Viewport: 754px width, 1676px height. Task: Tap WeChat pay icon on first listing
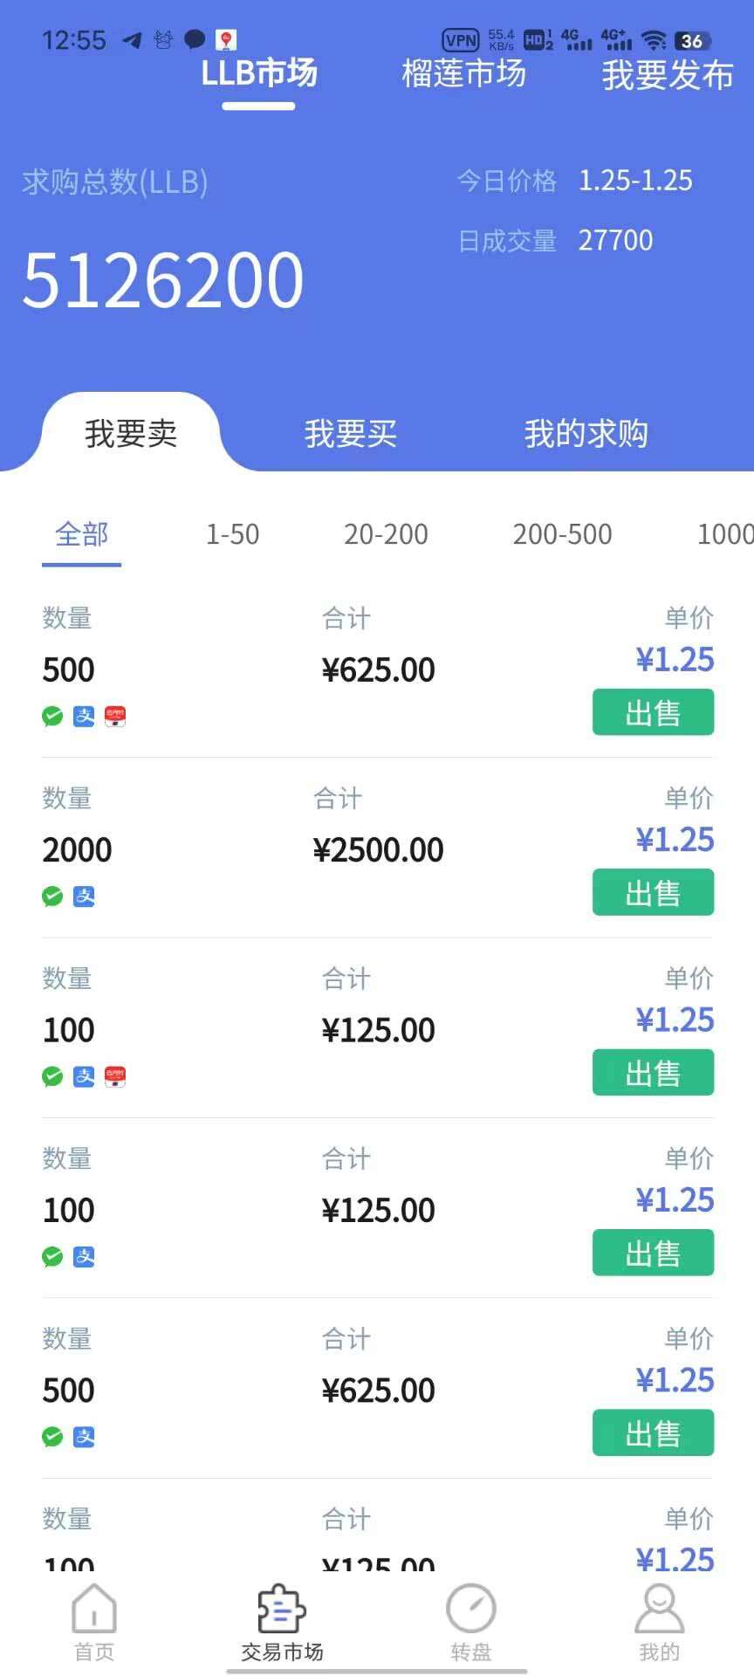(52, 717)
